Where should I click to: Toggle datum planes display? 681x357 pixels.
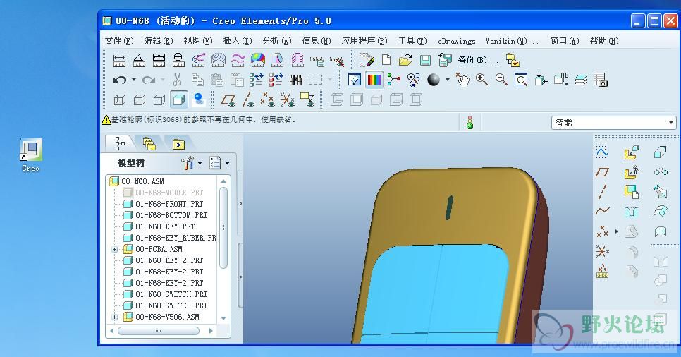click(x=228, y=100)
